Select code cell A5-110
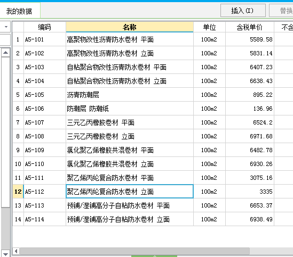The width and height of the screenshot is (293, 257). point(45,164)
